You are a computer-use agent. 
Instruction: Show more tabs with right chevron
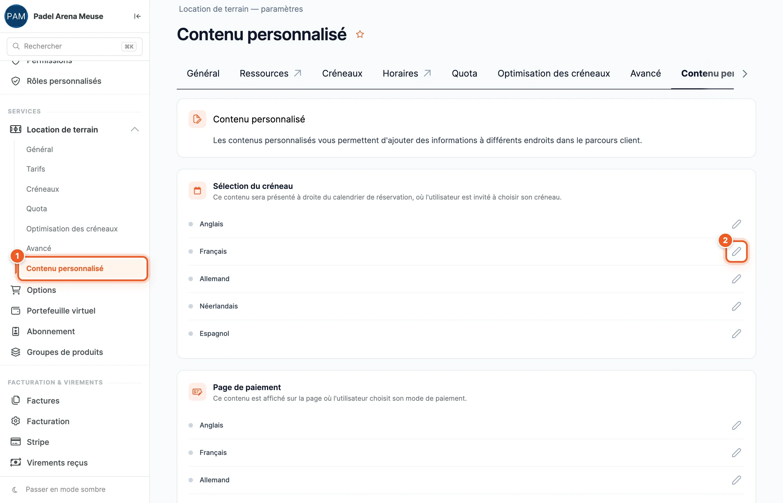point(745,74)
